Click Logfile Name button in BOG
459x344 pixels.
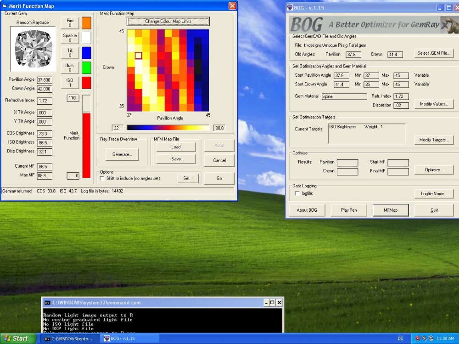tap(434, 194)
